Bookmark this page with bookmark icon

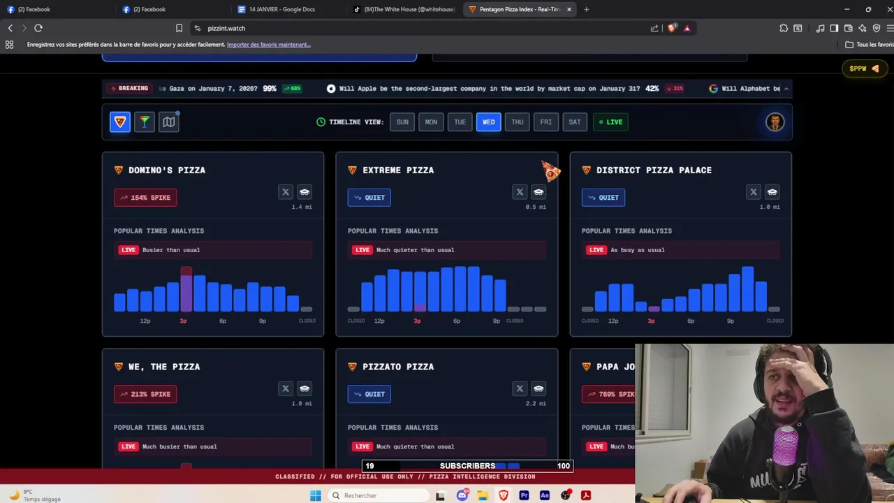pyautogui.click(x=179, y=28)
